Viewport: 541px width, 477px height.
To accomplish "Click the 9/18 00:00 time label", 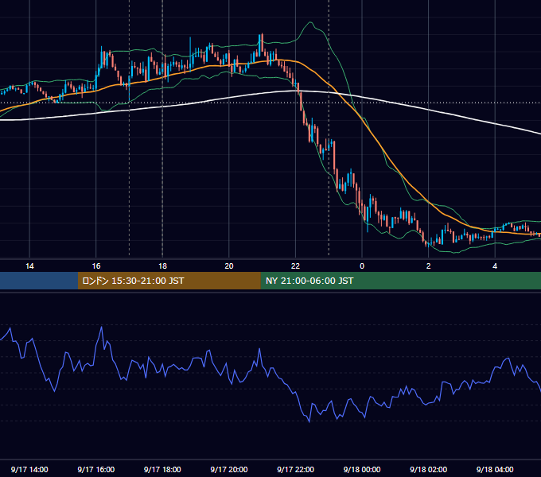I will click(362, 469).
